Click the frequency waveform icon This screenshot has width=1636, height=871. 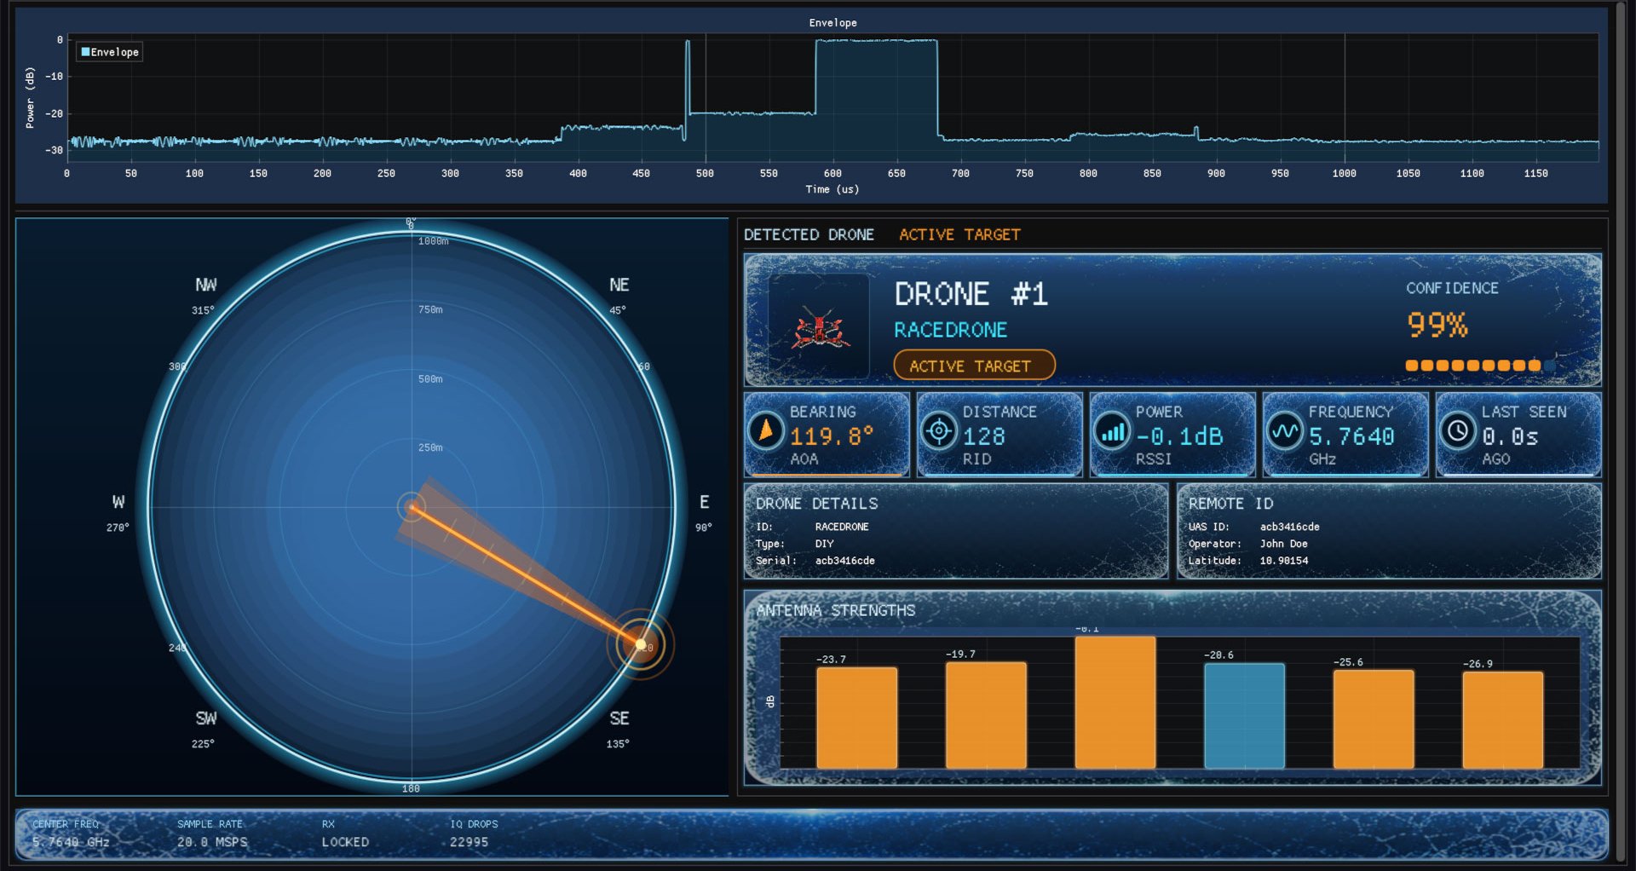1285,431
